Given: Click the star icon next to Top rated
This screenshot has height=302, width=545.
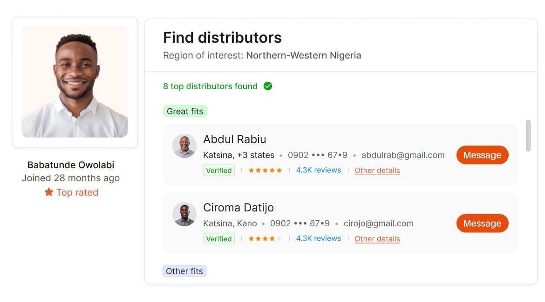Looking at the screenshot, I should tap(48, 192).
